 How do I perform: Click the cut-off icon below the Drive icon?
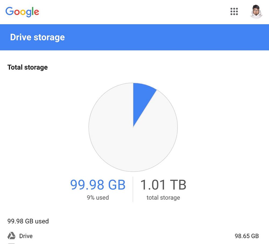coord(11,243)
